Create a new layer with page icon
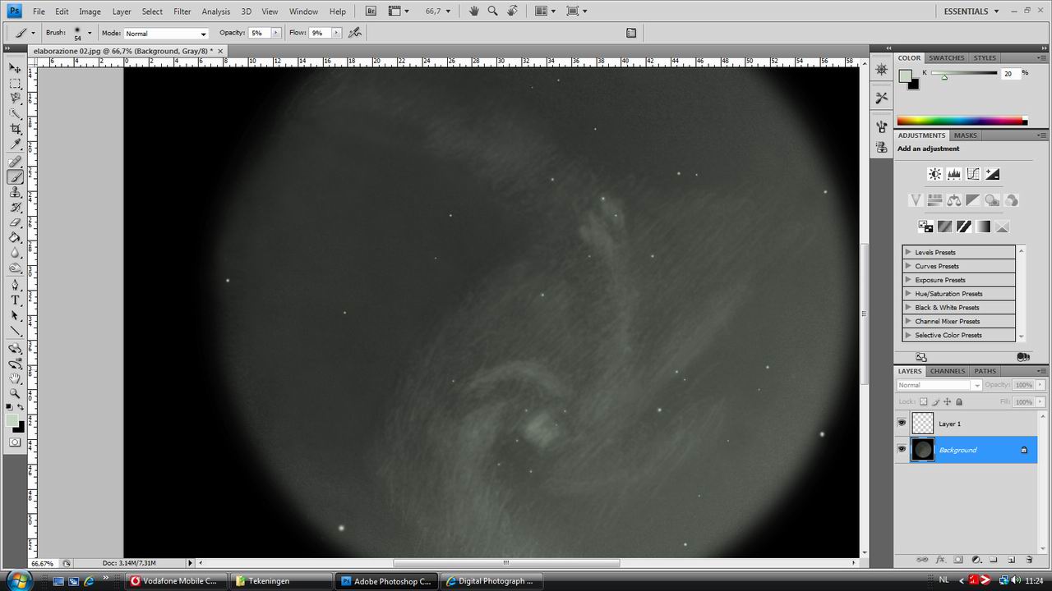This screenshot has width=1052, height=591. 1011,560
